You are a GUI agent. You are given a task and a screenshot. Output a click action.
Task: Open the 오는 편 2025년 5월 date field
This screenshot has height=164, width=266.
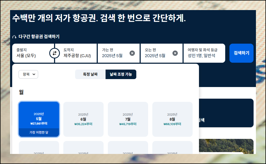point(162,53)
